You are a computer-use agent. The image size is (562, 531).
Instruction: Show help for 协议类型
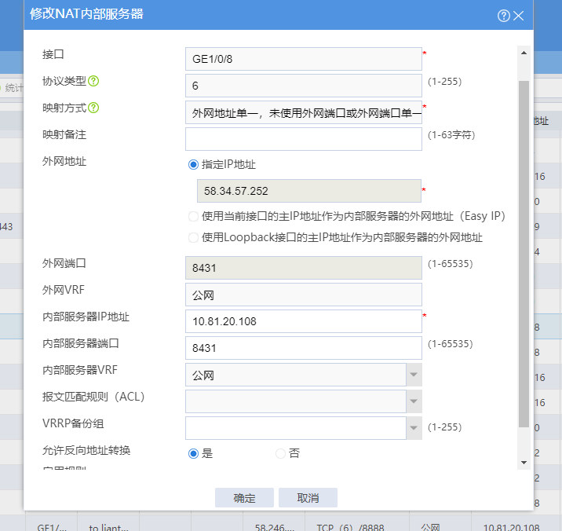93,81
